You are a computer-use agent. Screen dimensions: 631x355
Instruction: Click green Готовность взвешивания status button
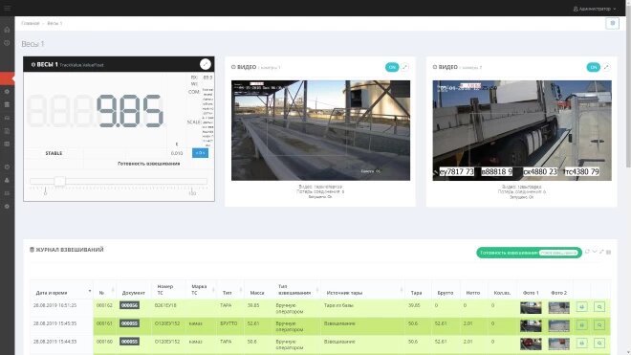click(x=529, y=253)
